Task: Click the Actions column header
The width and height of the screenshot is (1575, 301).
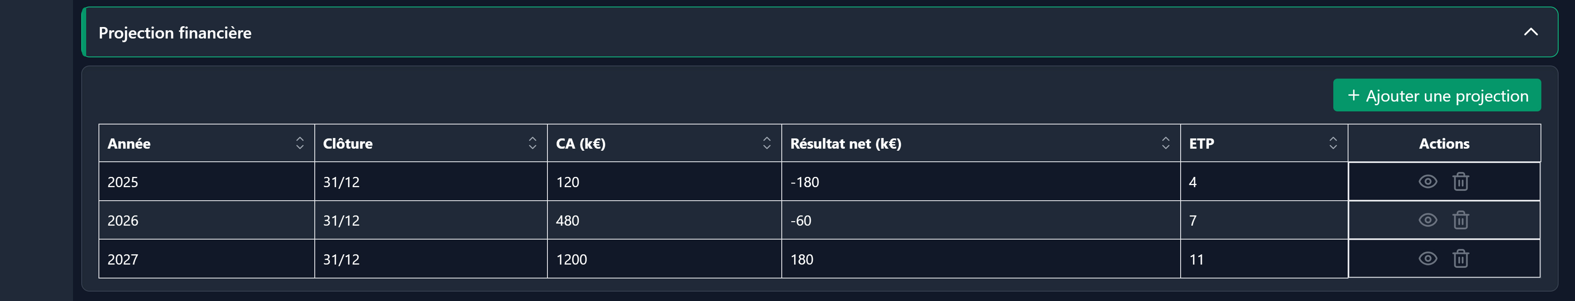Action: point(1444,143)
